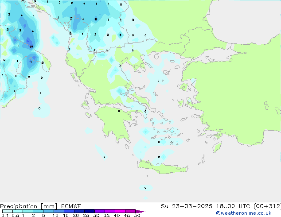Viewport: 281px width, 217px height.
Task: Click the island of Rhodes on the map
Action: (217, 147)
